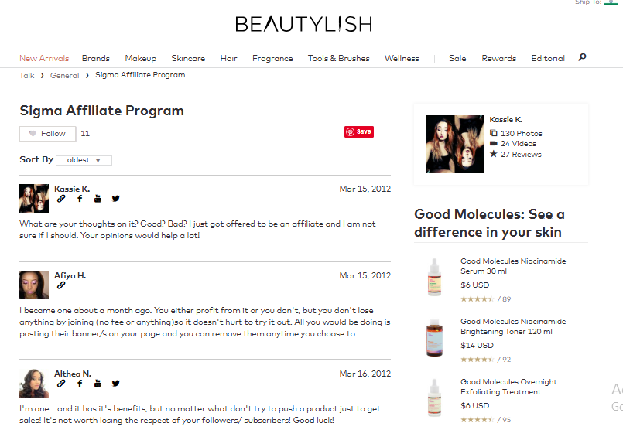623x430 pixels.
Task: Go to the General breadcrumb link
Action: [64, 76]
